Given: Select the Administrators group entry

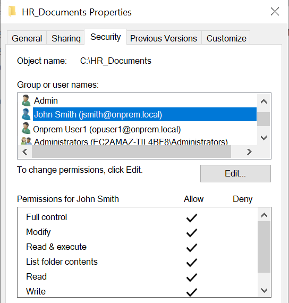Looking at the screenshot, I should pyautogui.click(x=139, y=141).
